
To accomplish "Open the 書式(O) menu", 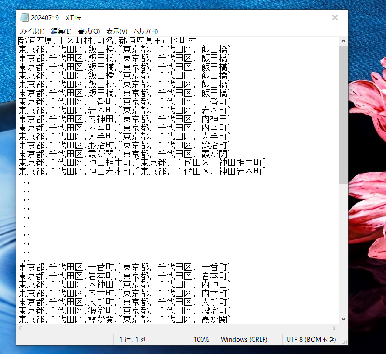I will [x=89, y=31].
